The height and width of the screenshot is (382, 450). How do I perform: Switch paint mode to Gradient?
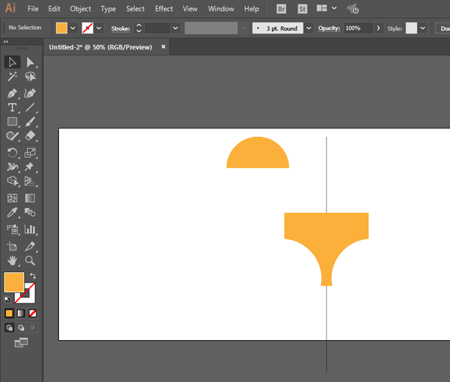pos(21,313)
